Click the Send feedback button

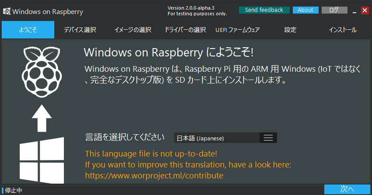pyautogui.click(x=264, y=10)
